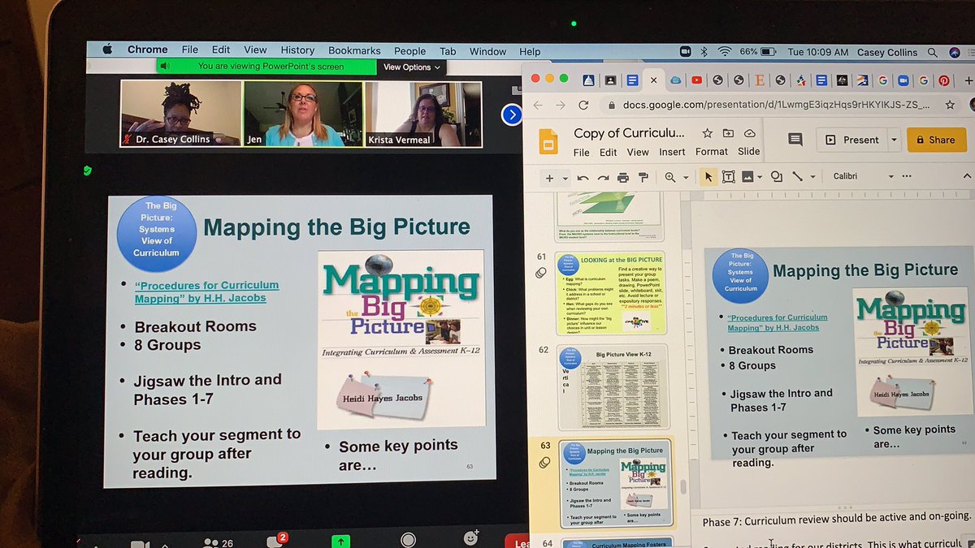Open the Calibri font dropdown
975x548 pixels.
863,176
